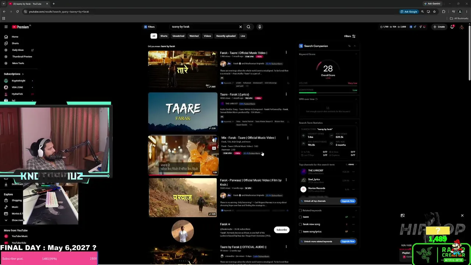Close the miniplayer
The height and width of the screenshot is (265, 471).
(462, 216)
